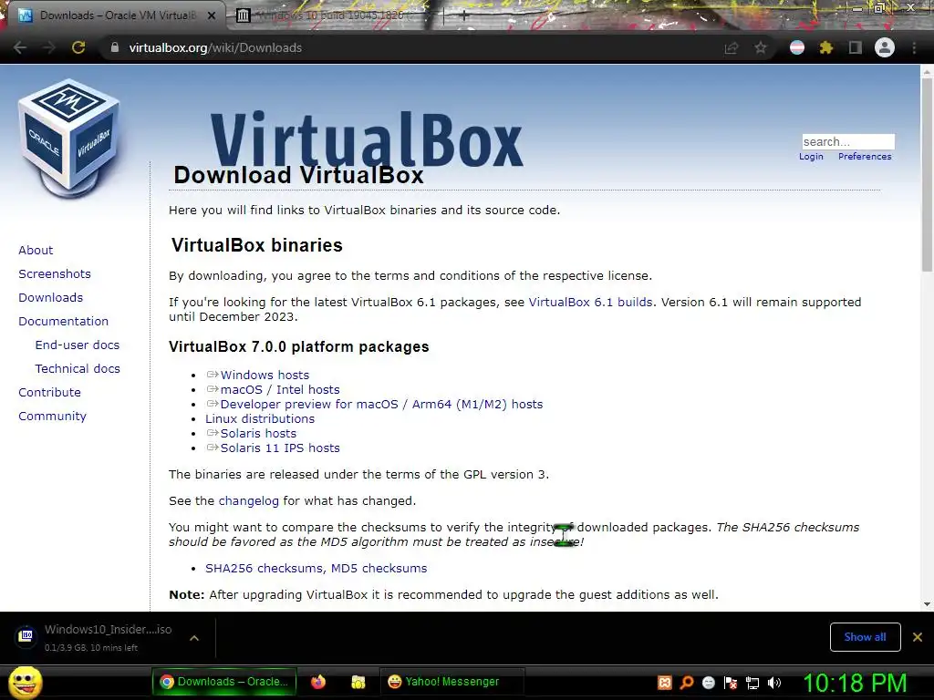The height and width of the screenshot is (700, 934).
Task: Download the macOS / Intel hosts package
Action: point(280,390)
